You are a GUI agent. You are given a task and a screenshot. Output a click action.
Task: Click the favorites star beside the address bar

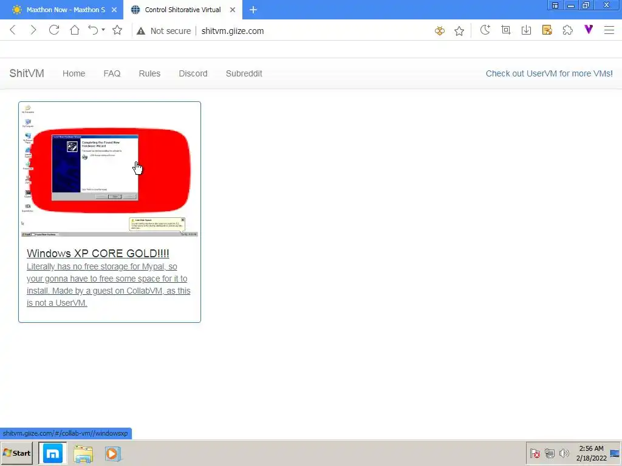click(117, 30)
